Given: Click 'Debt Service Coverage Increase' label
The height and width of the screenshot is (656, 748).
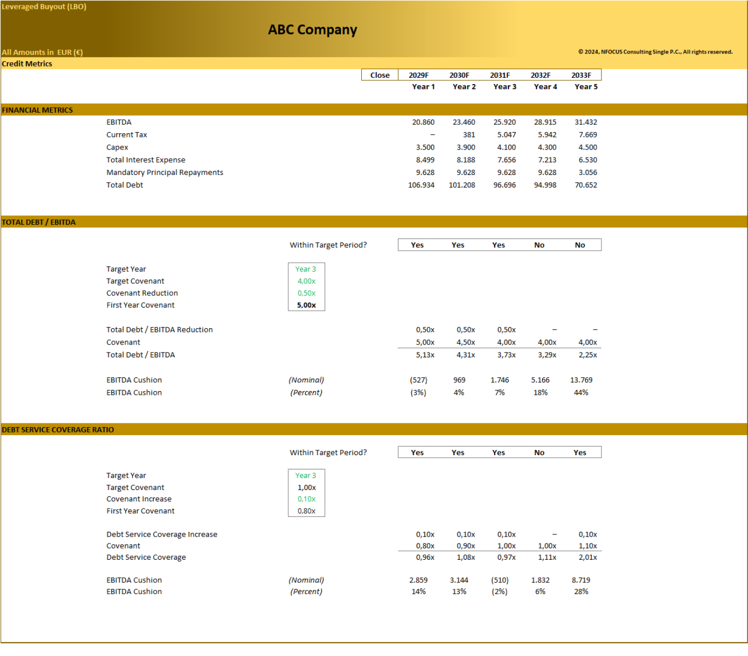Looking at the screenshot, I should [x=161, y=534].
